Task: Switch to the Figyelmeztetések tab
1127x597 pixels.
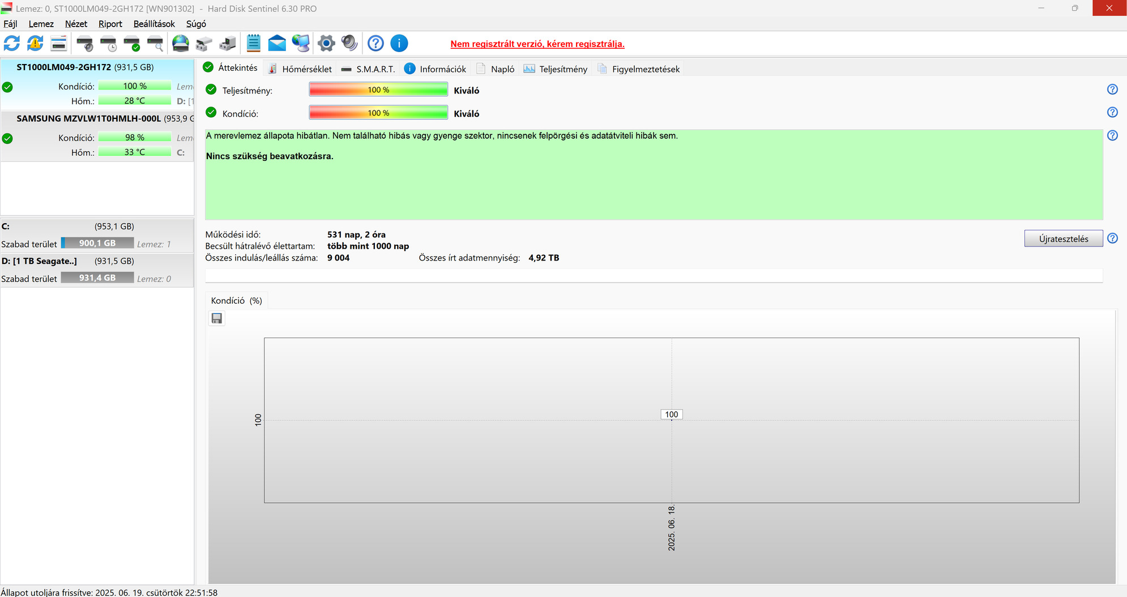Action: (x=638, y=69)
